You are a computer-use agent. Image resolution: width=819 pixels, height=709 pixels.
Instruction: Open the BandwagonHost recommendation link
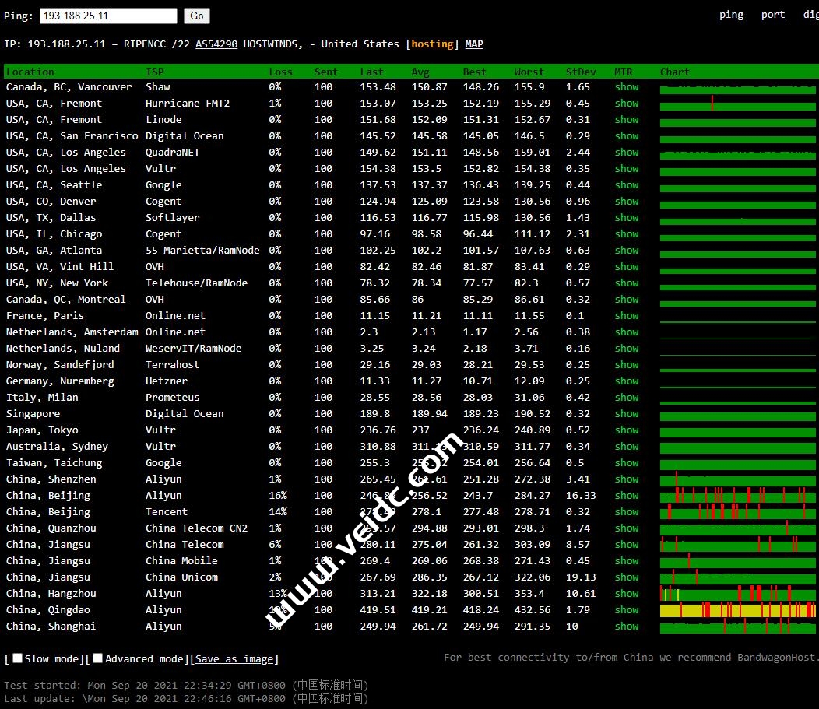point(776,658)
